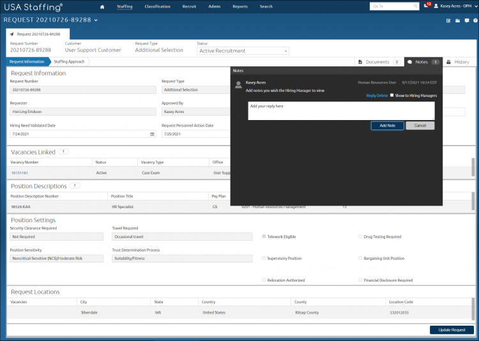Image resolution: width=479 pixels, height=341 pixels.
Task: Click the USA Staffing logo
Action: click(33, 7)
